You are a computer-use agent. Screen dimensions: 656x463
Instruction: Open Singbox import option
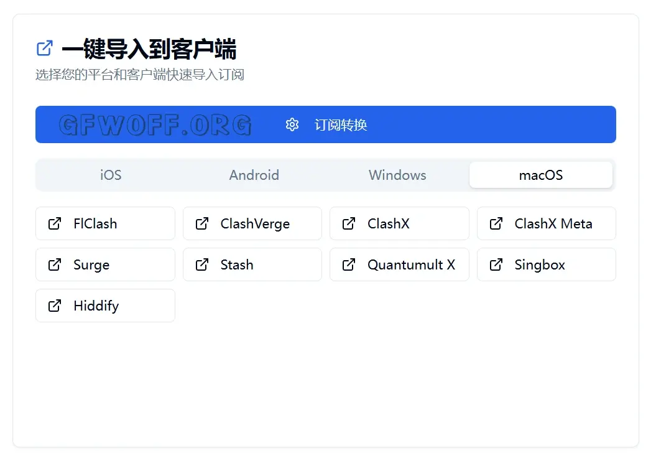[x=546, y=264]
